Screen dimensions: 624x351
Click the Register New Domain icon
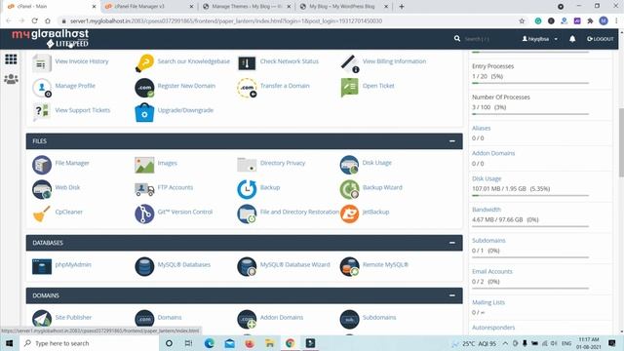click(144, 88)
